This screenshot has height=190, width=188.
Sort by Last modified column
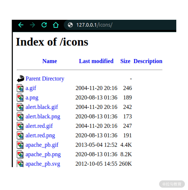click(96, 61)
